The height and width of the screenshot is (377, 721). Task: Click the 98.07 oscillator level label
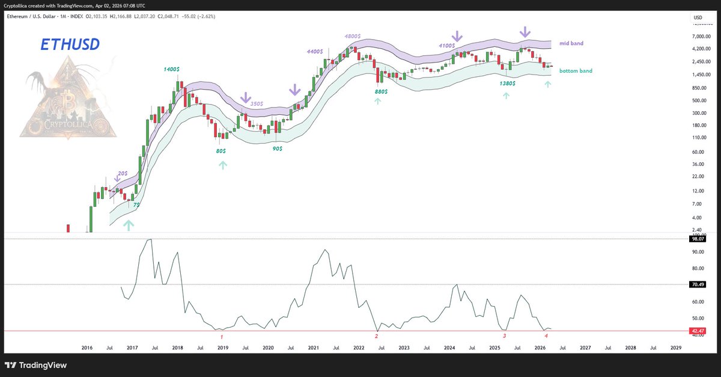click(698, 239)
